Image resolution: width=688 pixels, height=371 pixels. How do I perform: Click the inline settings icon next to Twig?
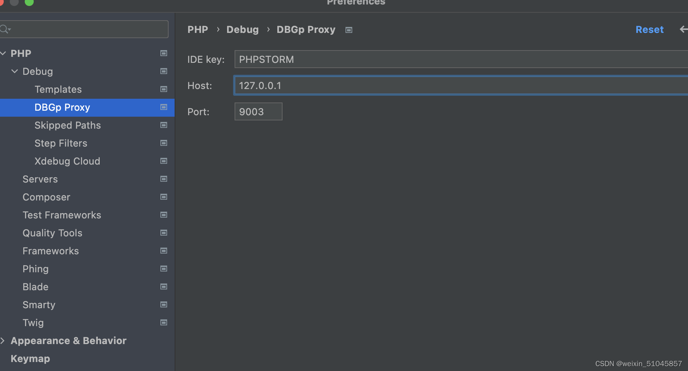coord(164,322)
